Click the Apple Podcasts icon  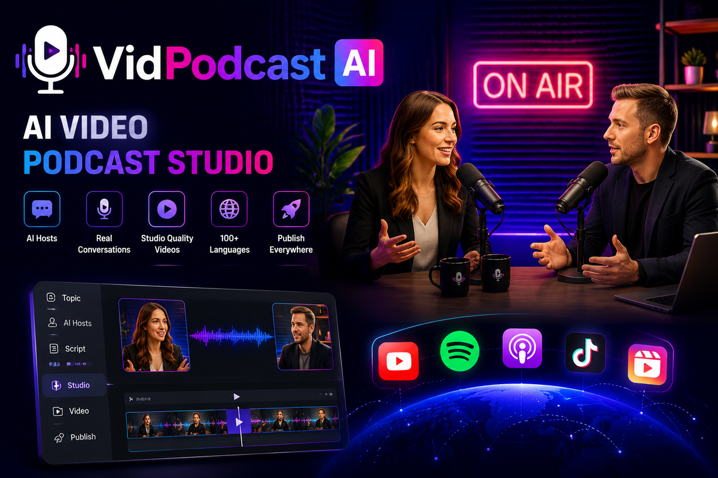pyautogui.click(x=522, y=348)
